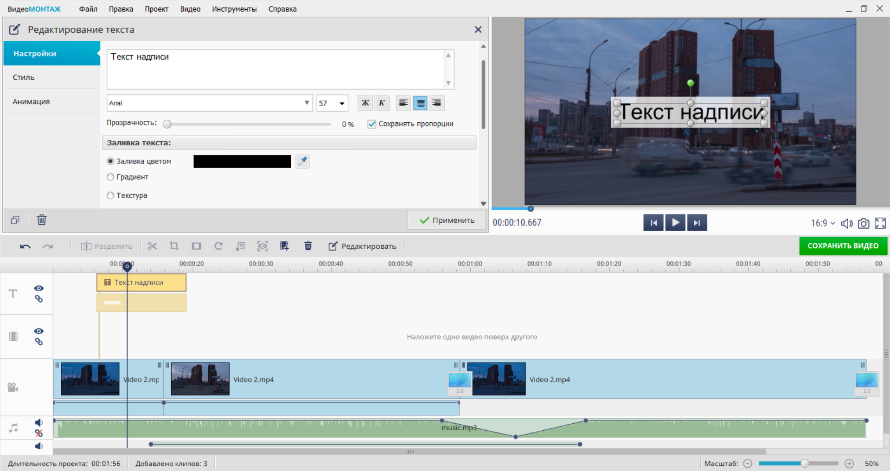Toggle visibility of the overlay video track
This screenshot has height=471, width=890.
point(38,331)
